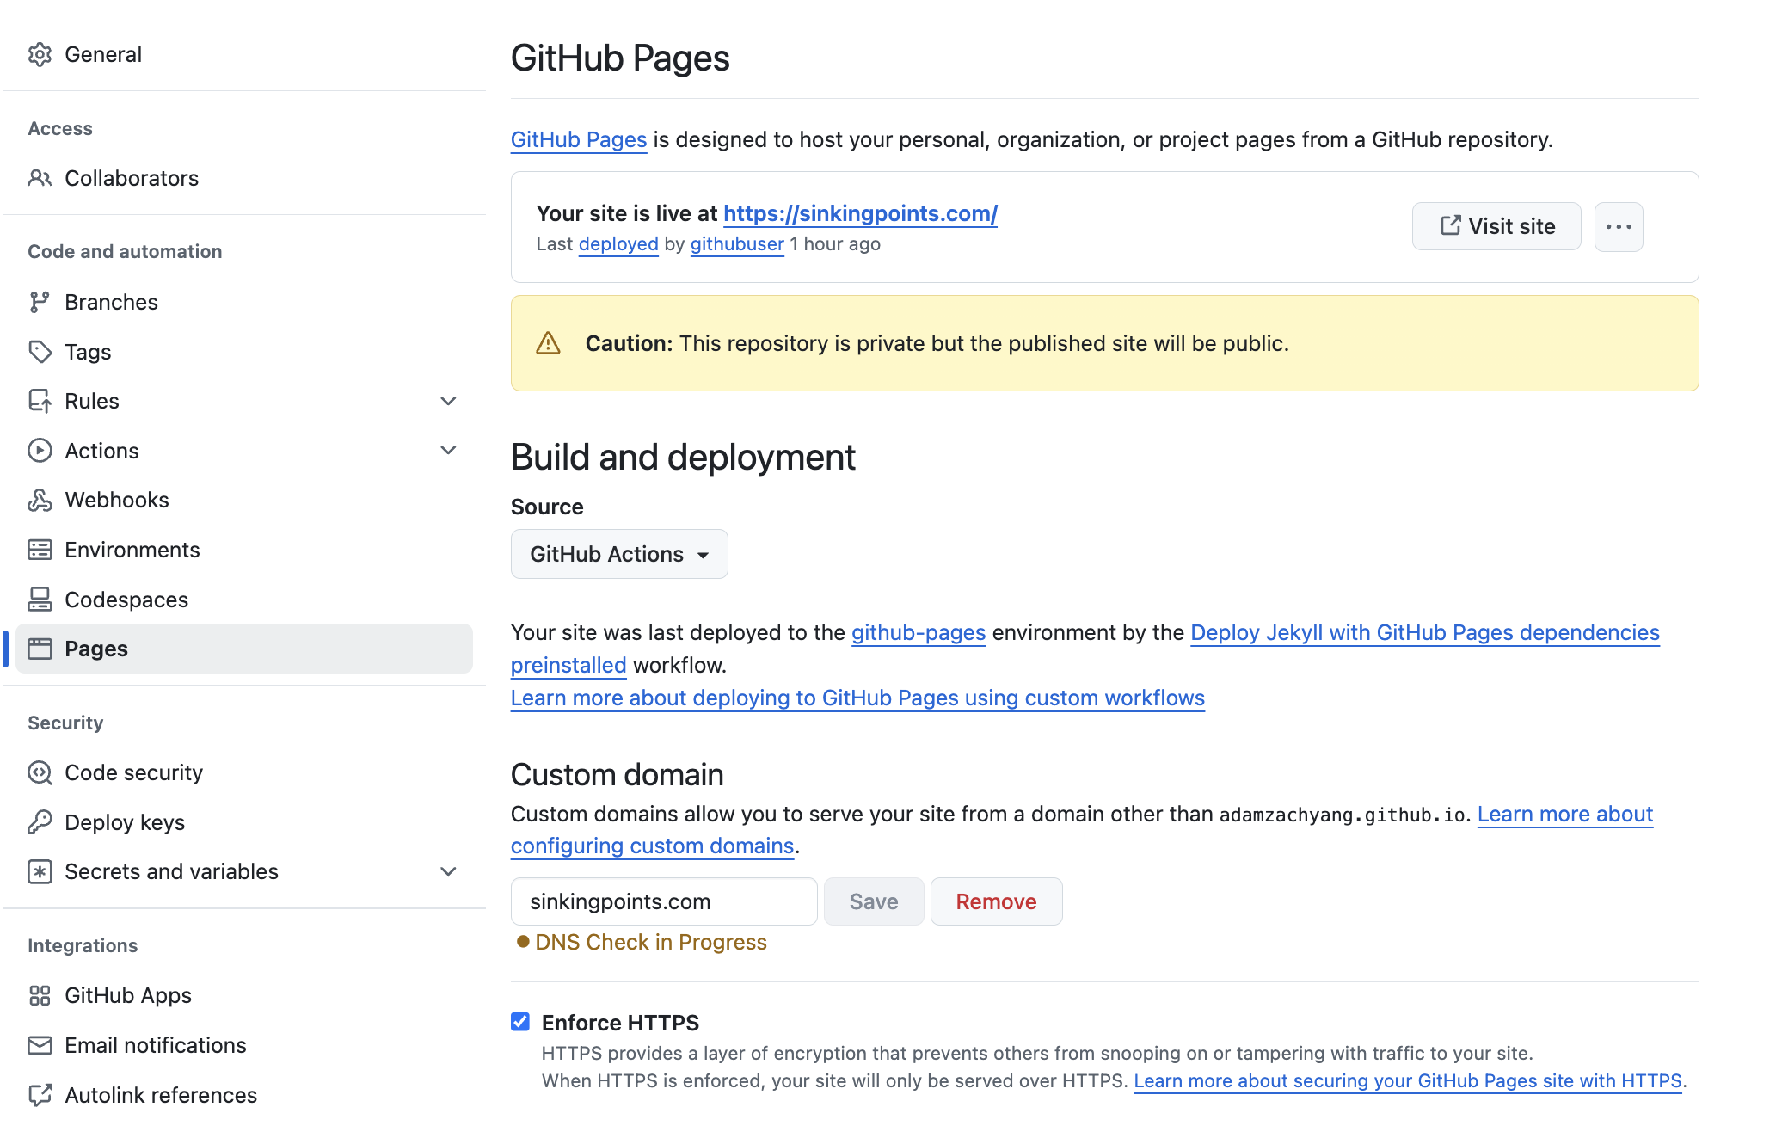Image resolution: width=1782 pixels, height=1138 pixels.
Task: Click the Codespaces icon
Action: 39,598
